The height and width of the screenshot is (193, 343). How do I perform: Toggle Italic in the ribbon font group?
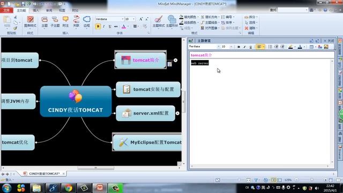[103, 26]
